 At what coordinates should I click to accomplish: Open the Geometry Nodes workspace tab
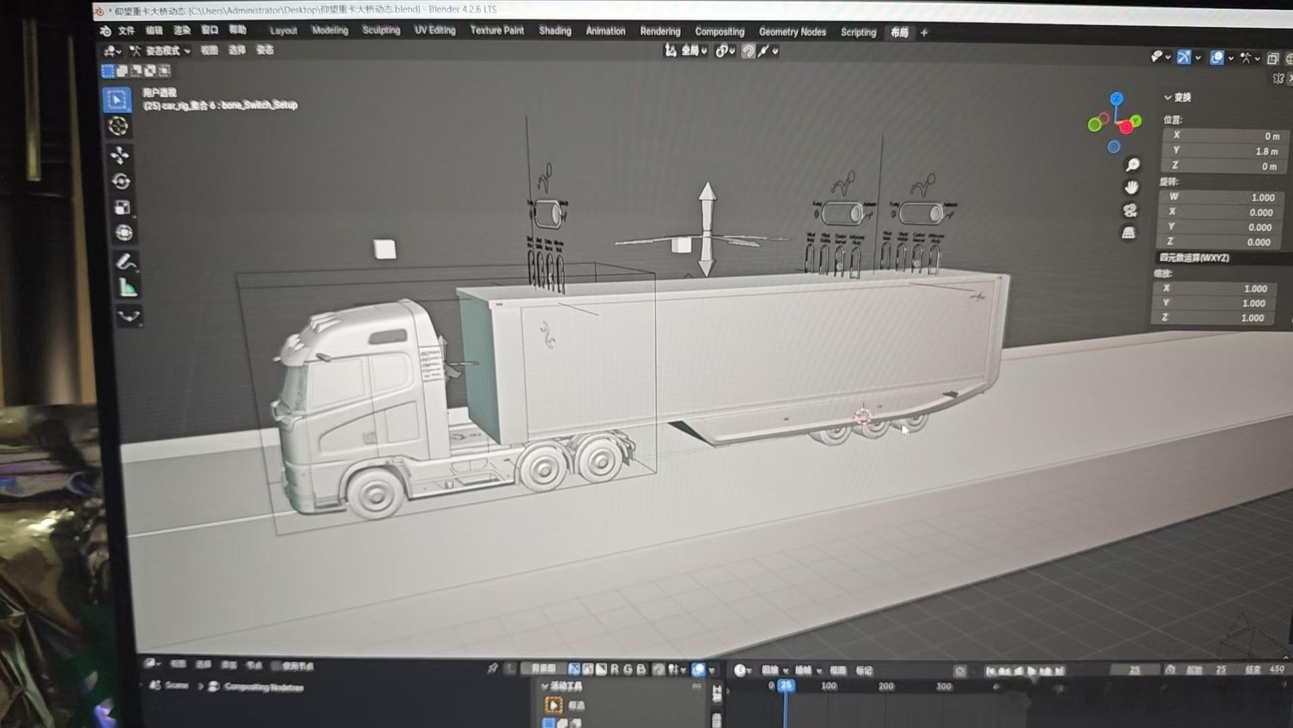[792, 32]
